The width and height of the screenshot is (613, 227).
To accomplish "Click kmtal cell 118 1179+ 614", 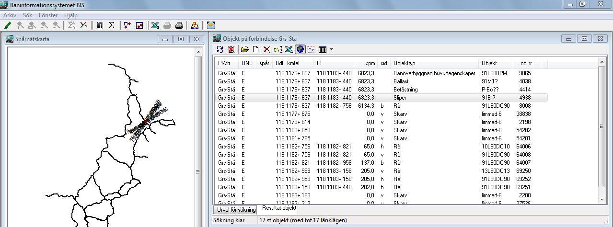I will 293,122.
